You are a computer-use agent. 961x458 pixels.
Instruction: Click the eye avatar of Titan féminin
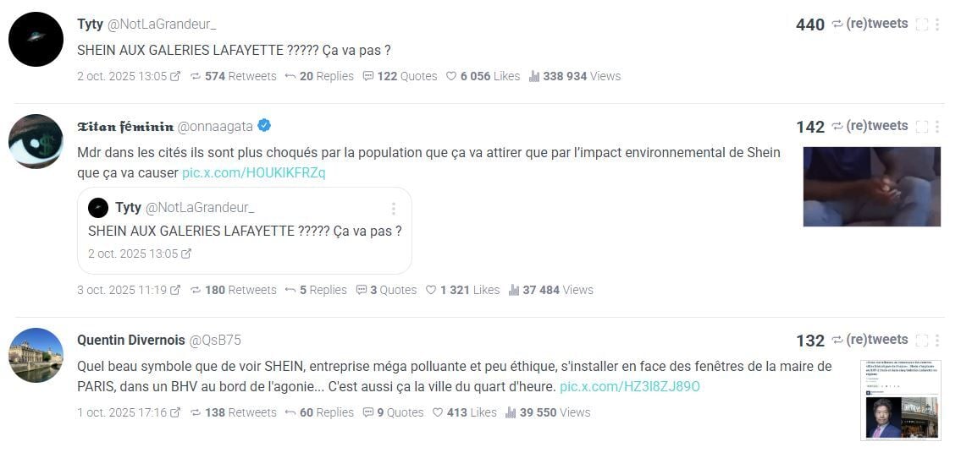(36, 141)
